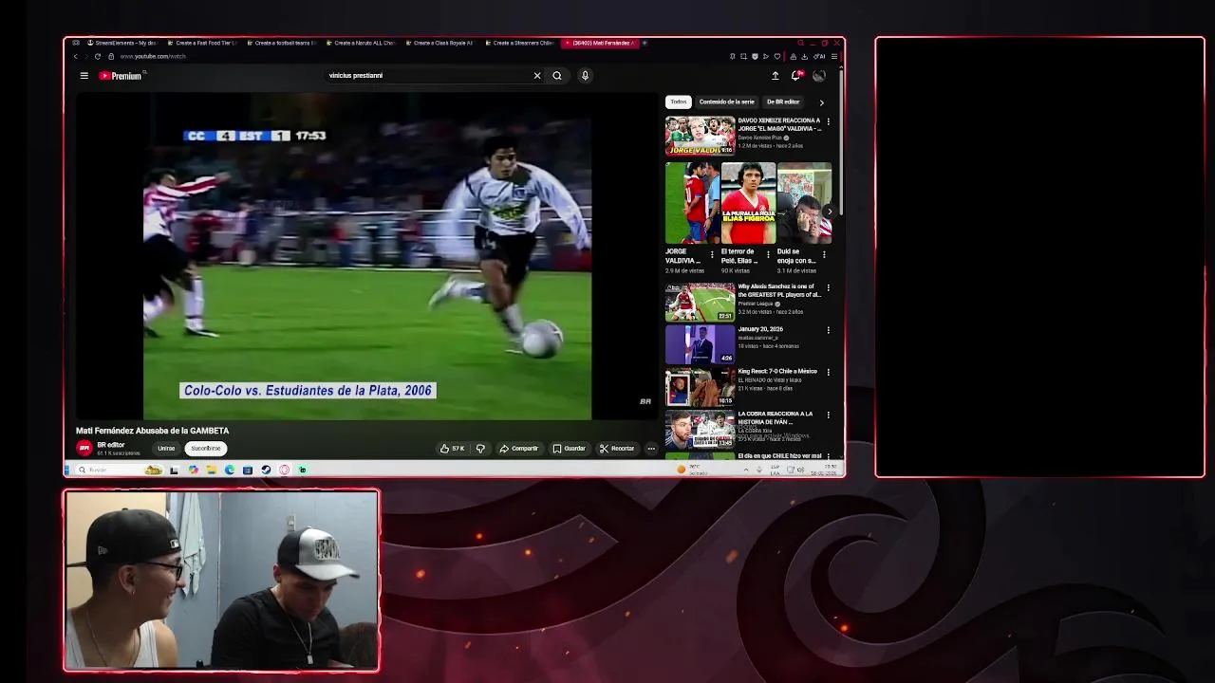The height and width of the screenshot is (683, 1215).
Task: Open the YouTube notifications bell
Action: click(796, 76)
